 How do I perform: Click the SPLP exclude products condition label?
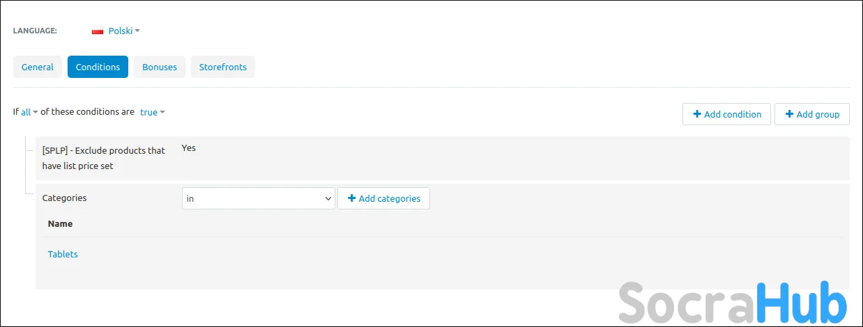tap(104, 158)
